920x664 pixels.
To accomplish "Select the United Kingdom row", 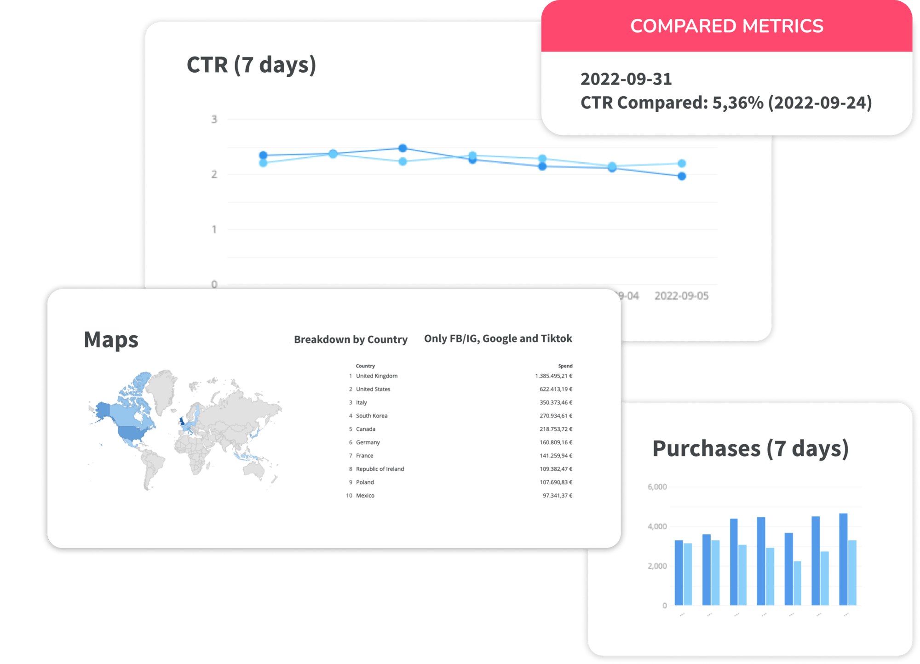I will (x=460, y=376).
